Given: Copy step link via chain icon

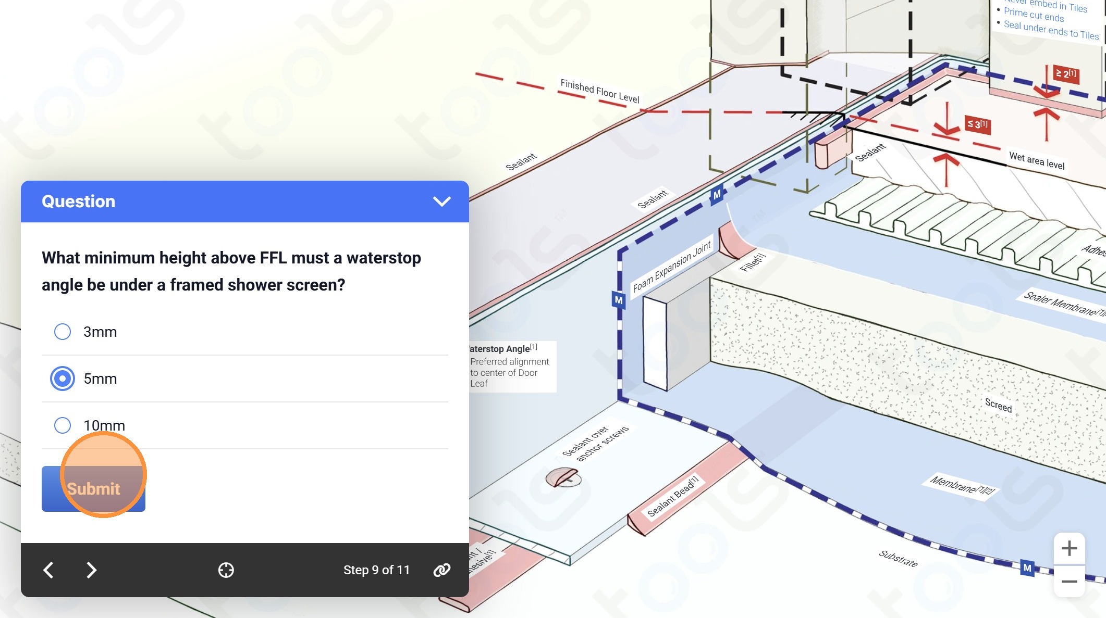Looking at the screenshot, I should pyautogui.click(x=441, y=570).
